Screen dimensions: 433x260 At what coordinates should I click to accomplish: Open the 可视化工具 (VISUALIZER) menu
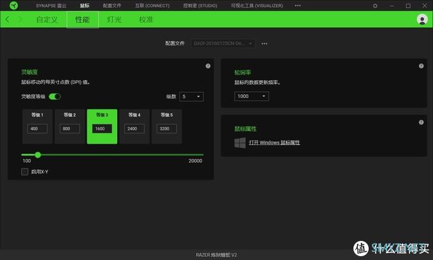tap(257, 6)
